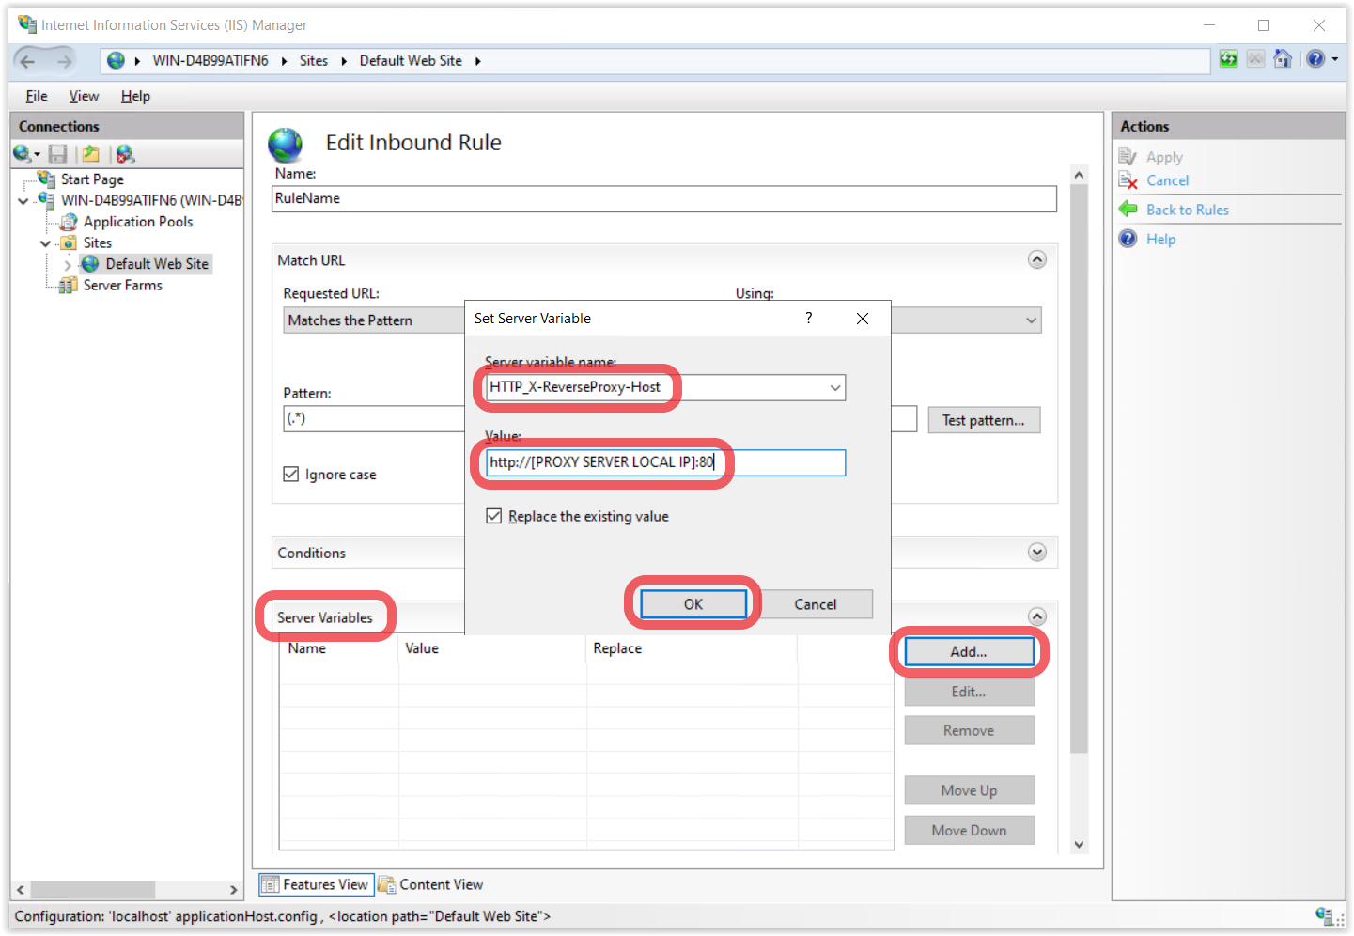Screen dimensions: 1354x936
Task: Uncheck Replace the existing value
Action: [493, 516]
